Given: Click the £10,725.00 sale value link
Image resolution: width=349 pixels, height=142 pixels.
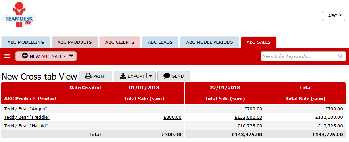Looking at the screenshot, I should click(249, 126).
